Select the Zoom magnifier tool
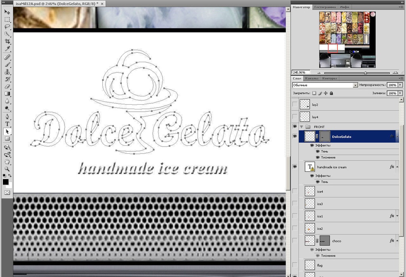The width and height of the screenshot is (406, 277). (7, 169)
